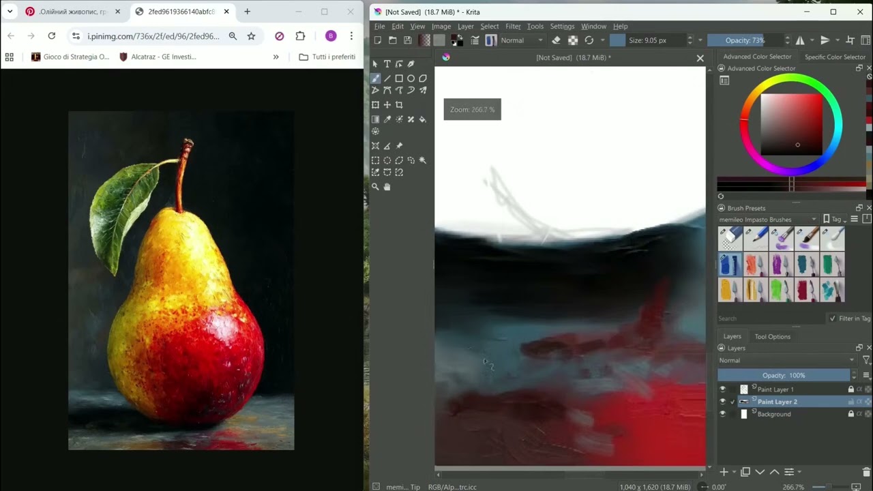Select the Calligraphy tool
873x491 pixels.
click(411, 64)
